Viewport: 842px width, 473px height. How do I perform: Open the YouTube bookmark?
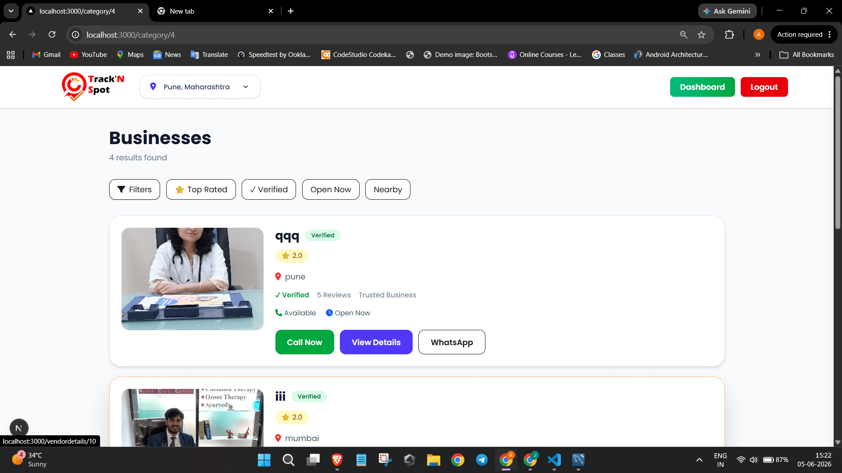click(89, 55)
